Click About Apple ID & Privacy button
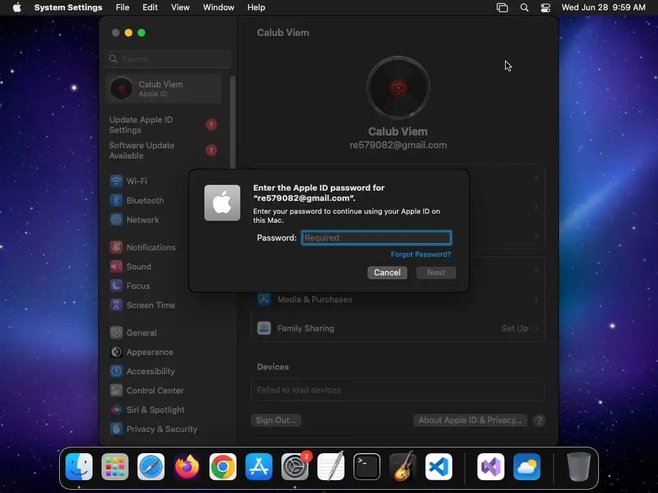 pos(470,420)
